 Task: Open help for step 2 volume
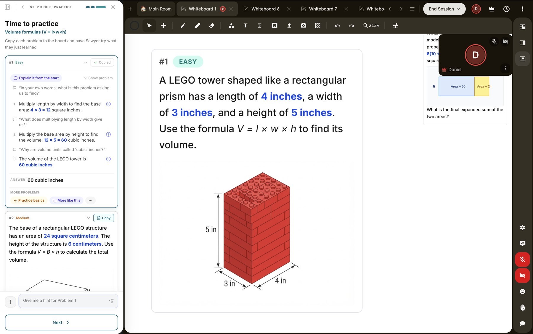pos(108,134)
